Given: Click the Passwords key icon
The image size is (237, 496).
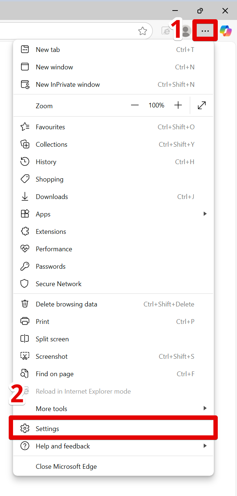Looking at the screenshot, I should (25, 266).
